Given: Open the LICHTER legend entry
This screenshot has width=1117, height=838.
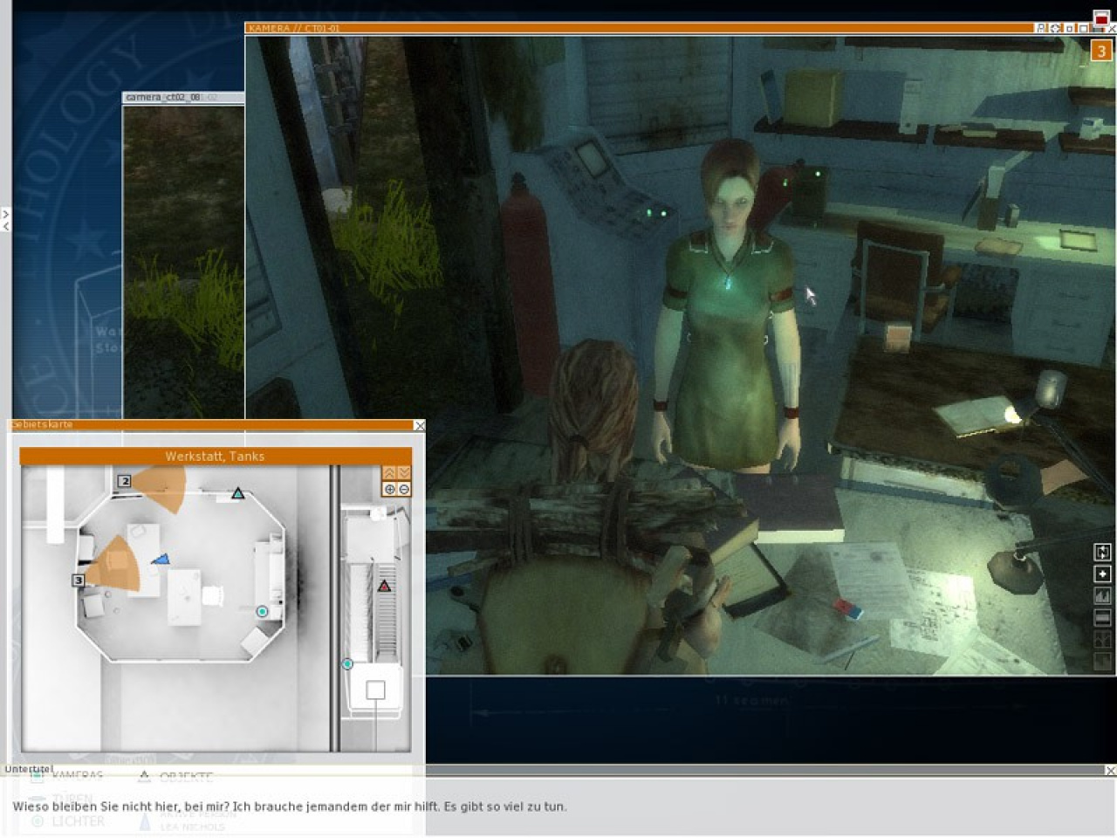Looking at the screenshot, I should [x=68, y=821].
